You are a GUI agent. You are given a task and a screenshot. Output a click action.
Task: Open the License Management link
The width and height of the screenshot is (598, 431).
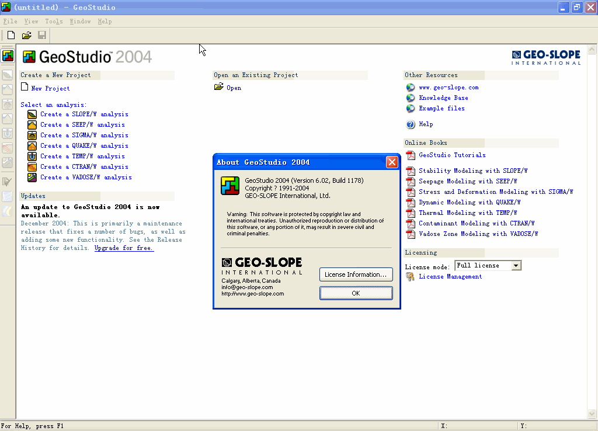pyautogui.click(x=450, y=276)
